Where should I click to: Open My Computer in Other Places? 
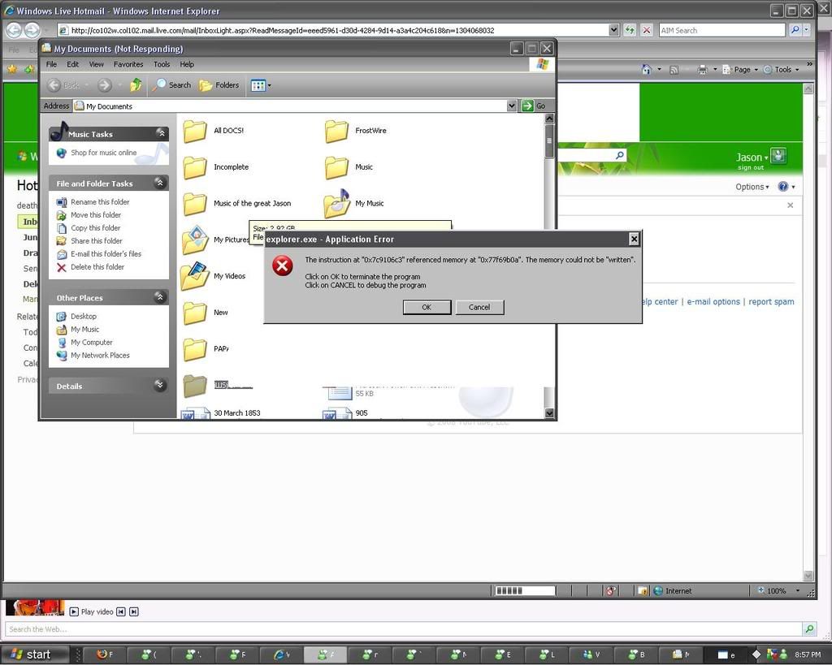pos(92,343)
